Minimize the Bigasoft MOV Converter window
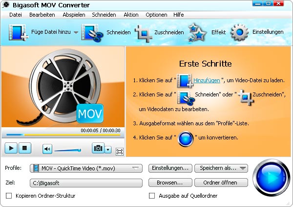Image resolution: width=293 pixels, height=207 pixels. pyautogui.click(x=257, y=3)
